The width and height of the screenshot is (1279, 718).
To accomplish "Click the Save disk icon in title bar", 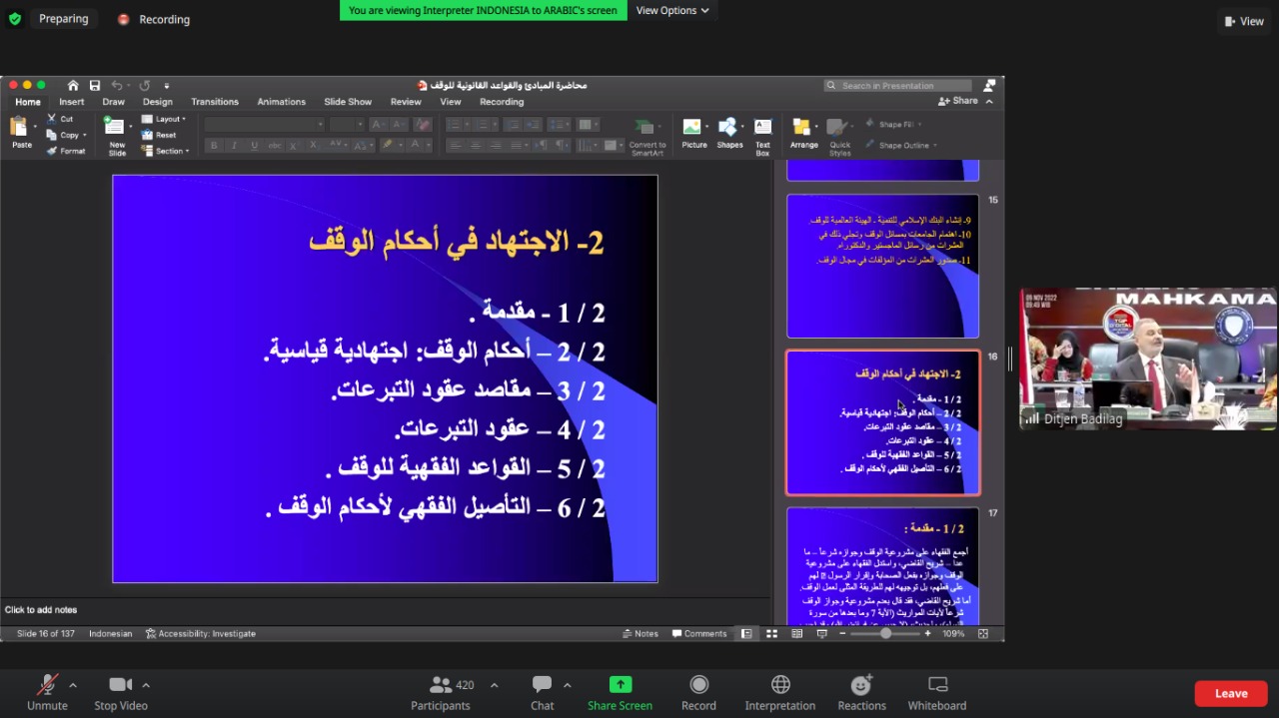I will (95, 86).
